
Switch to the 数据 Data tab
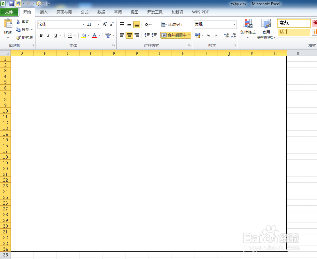(101, 12)
